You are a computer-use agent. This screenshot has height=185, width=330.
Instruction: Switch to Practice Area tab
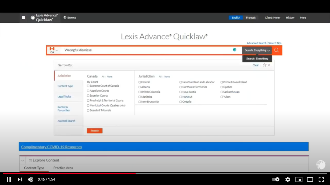(x=63, y=168)
